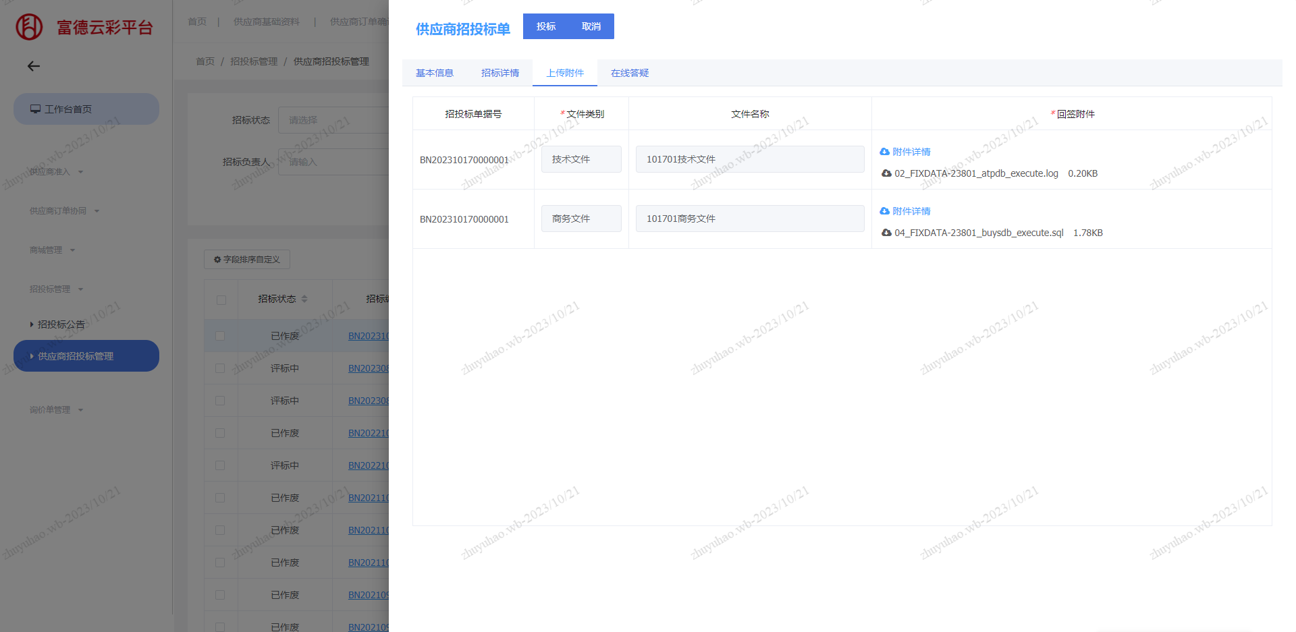The height and width of the screenshot is (632, 1296).
Task: Check the first 评标中 row checkbox
Action: pyautogui.click(x=220, y=368)
